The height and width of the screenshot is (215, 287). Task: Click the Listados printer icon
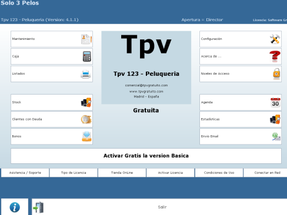tap(86, 74)
